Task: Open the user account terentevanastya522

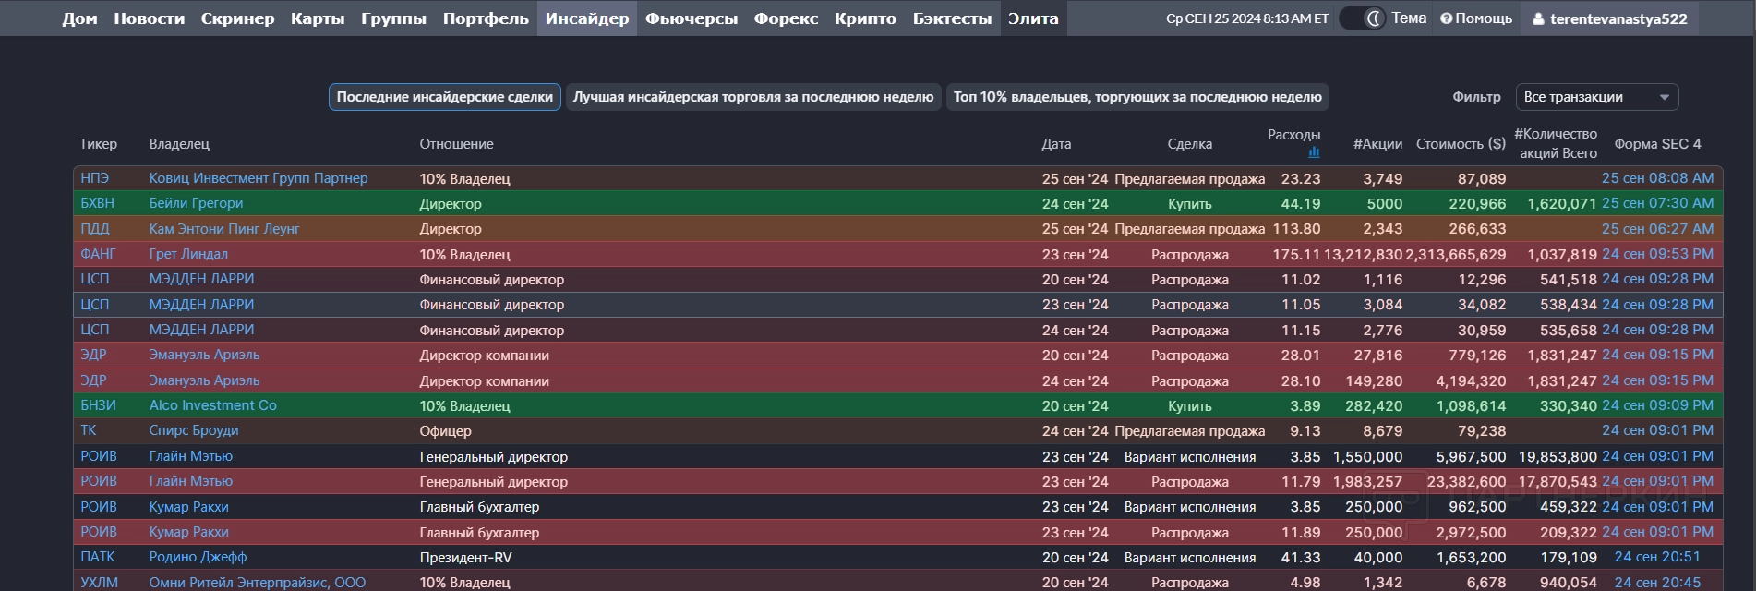Action: [1609, 18]
